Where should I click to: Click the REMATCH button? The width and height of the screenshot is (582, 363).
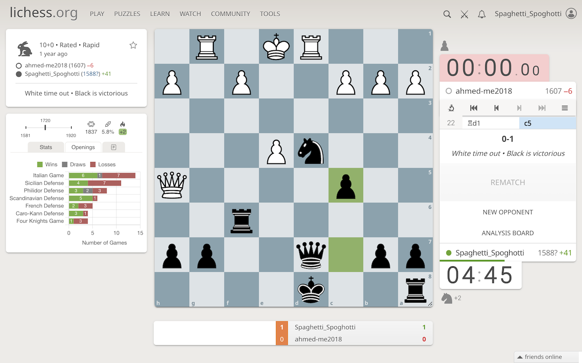(x=508, y=182)
